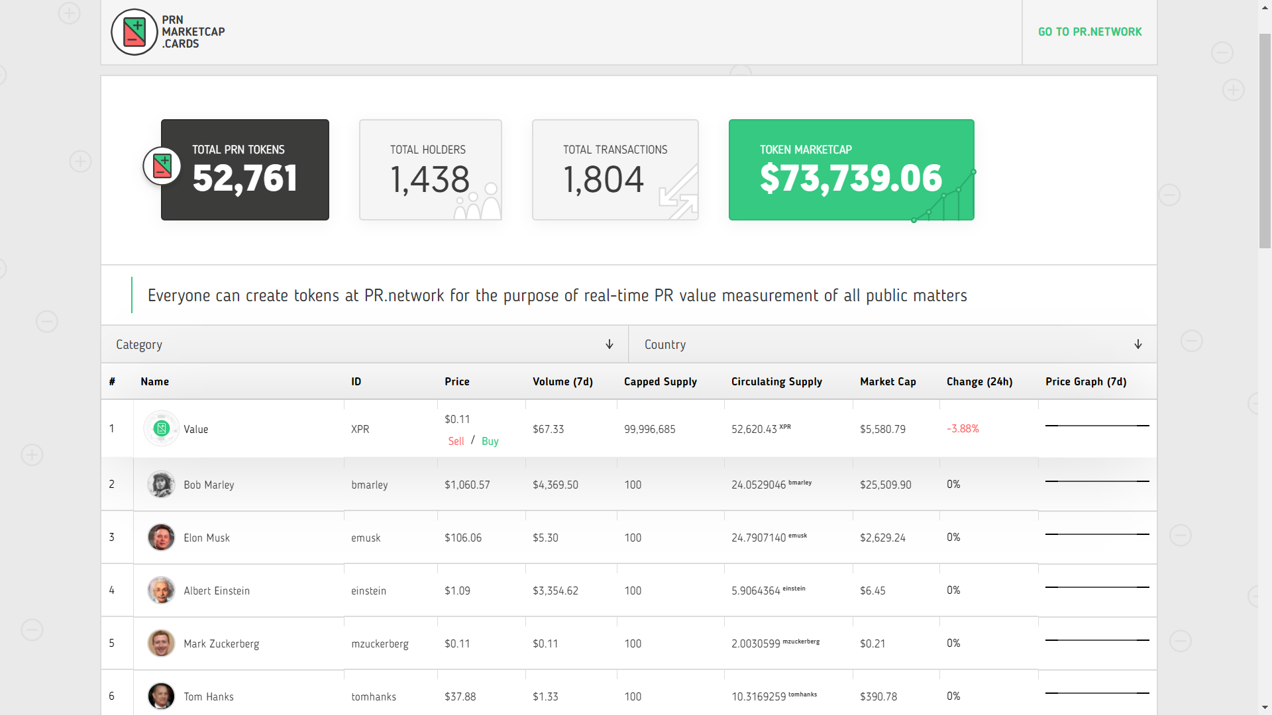Click Mark Zuckerberg's avatar

(x=161, y=643)
